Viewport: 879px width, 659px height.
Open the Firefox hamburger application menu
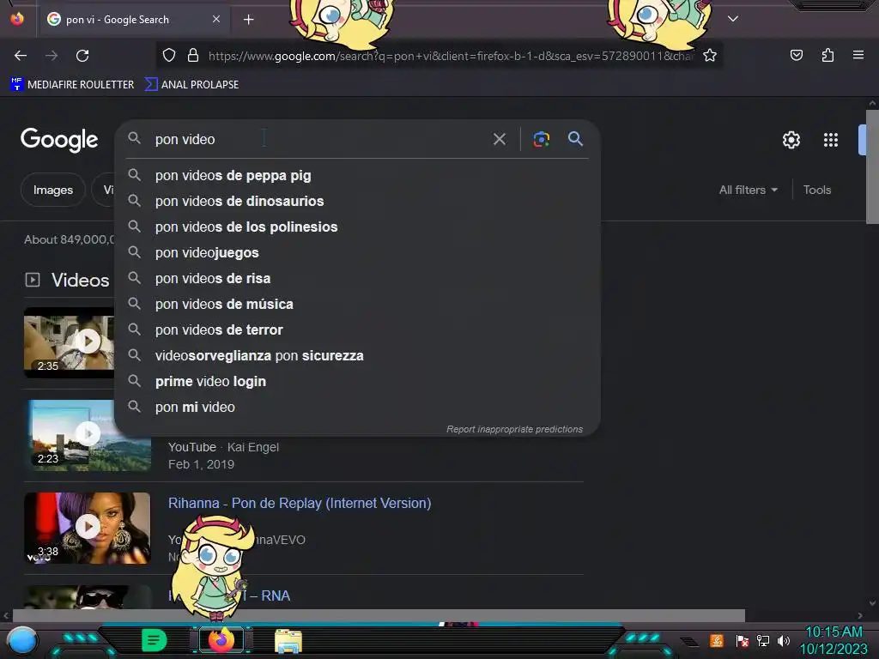coord(858,55)
